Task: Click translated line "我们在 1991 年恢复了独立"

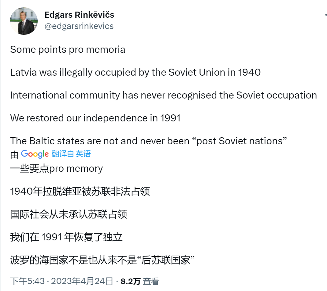Action: pyautogui.click(x=66, y=237)
